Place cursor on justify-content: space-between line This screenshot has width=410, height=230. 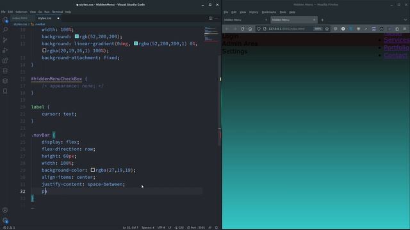coord(83,184)
